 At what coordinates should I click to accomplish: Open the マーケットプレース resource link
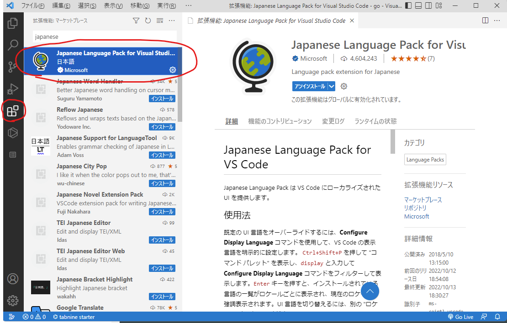point(423,200)
